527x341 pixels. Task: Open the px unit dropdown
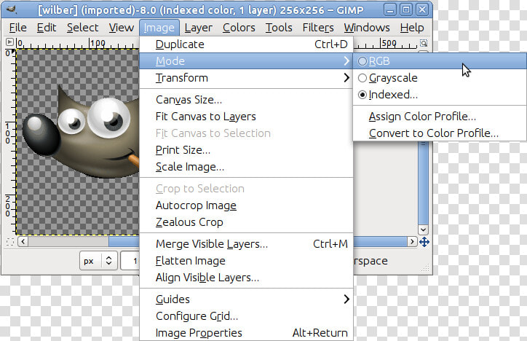98,261
